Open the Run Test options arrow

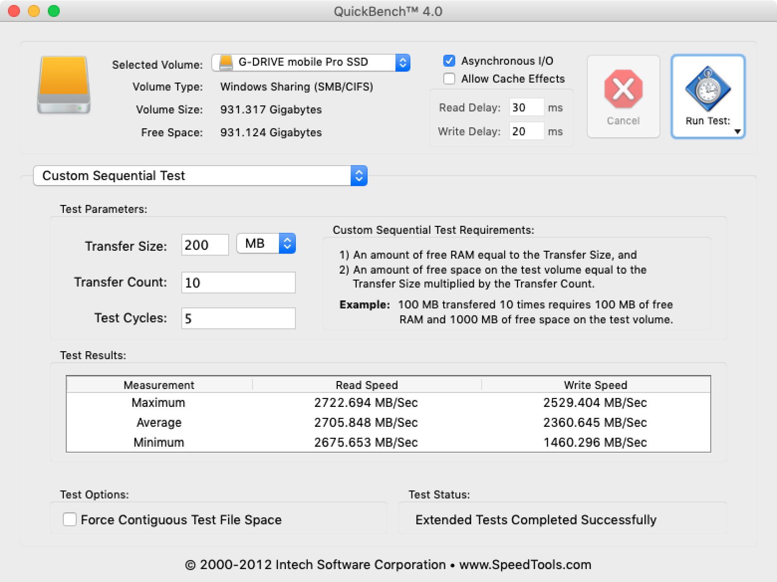coord(738,132)
